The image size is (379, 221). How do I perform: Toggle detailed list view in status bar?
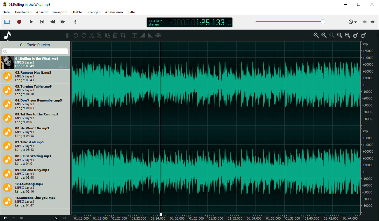click(6, 218)
